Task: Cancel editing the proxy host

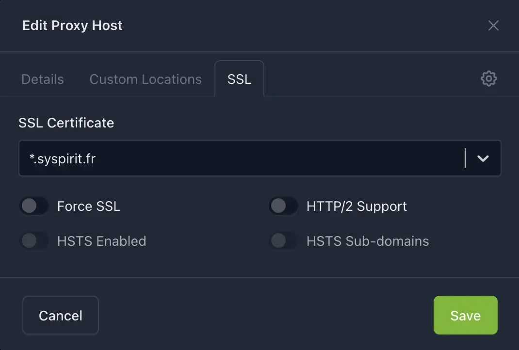Action: (x=60, y=315)
